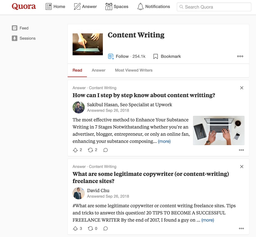Click Sakibul Hasan's avatar
The image size is (256, 237).
click(78, 107)
